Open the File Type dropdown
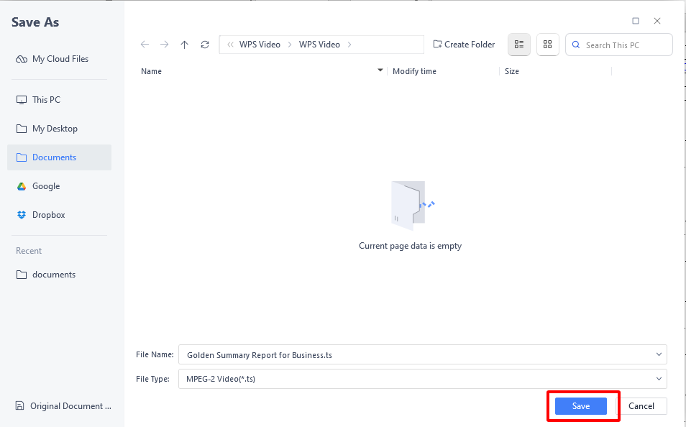The height and width of the screenshot is (427, 686). click(658, 379)
